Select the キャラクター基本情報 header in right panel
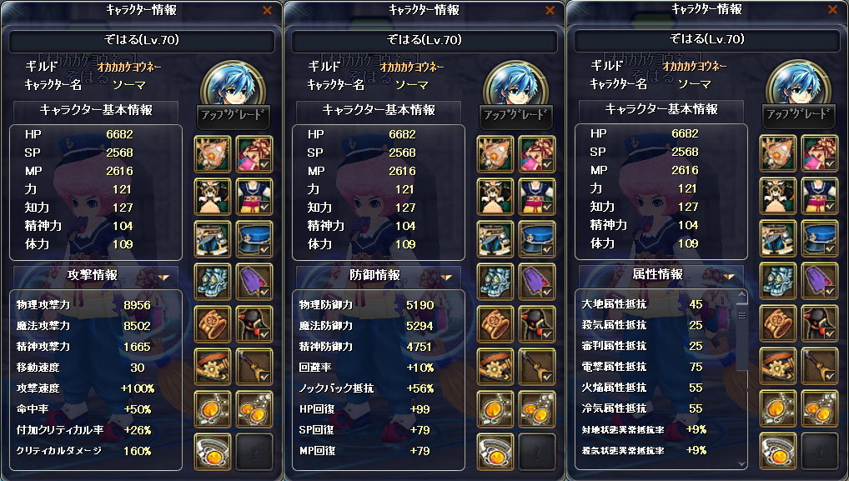This screenshot has width=849, height=481. click(x=661, y=110)
